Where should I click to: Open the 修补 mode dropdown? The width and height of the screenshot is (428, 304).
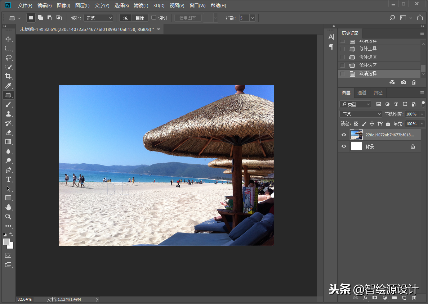point(98,18)
